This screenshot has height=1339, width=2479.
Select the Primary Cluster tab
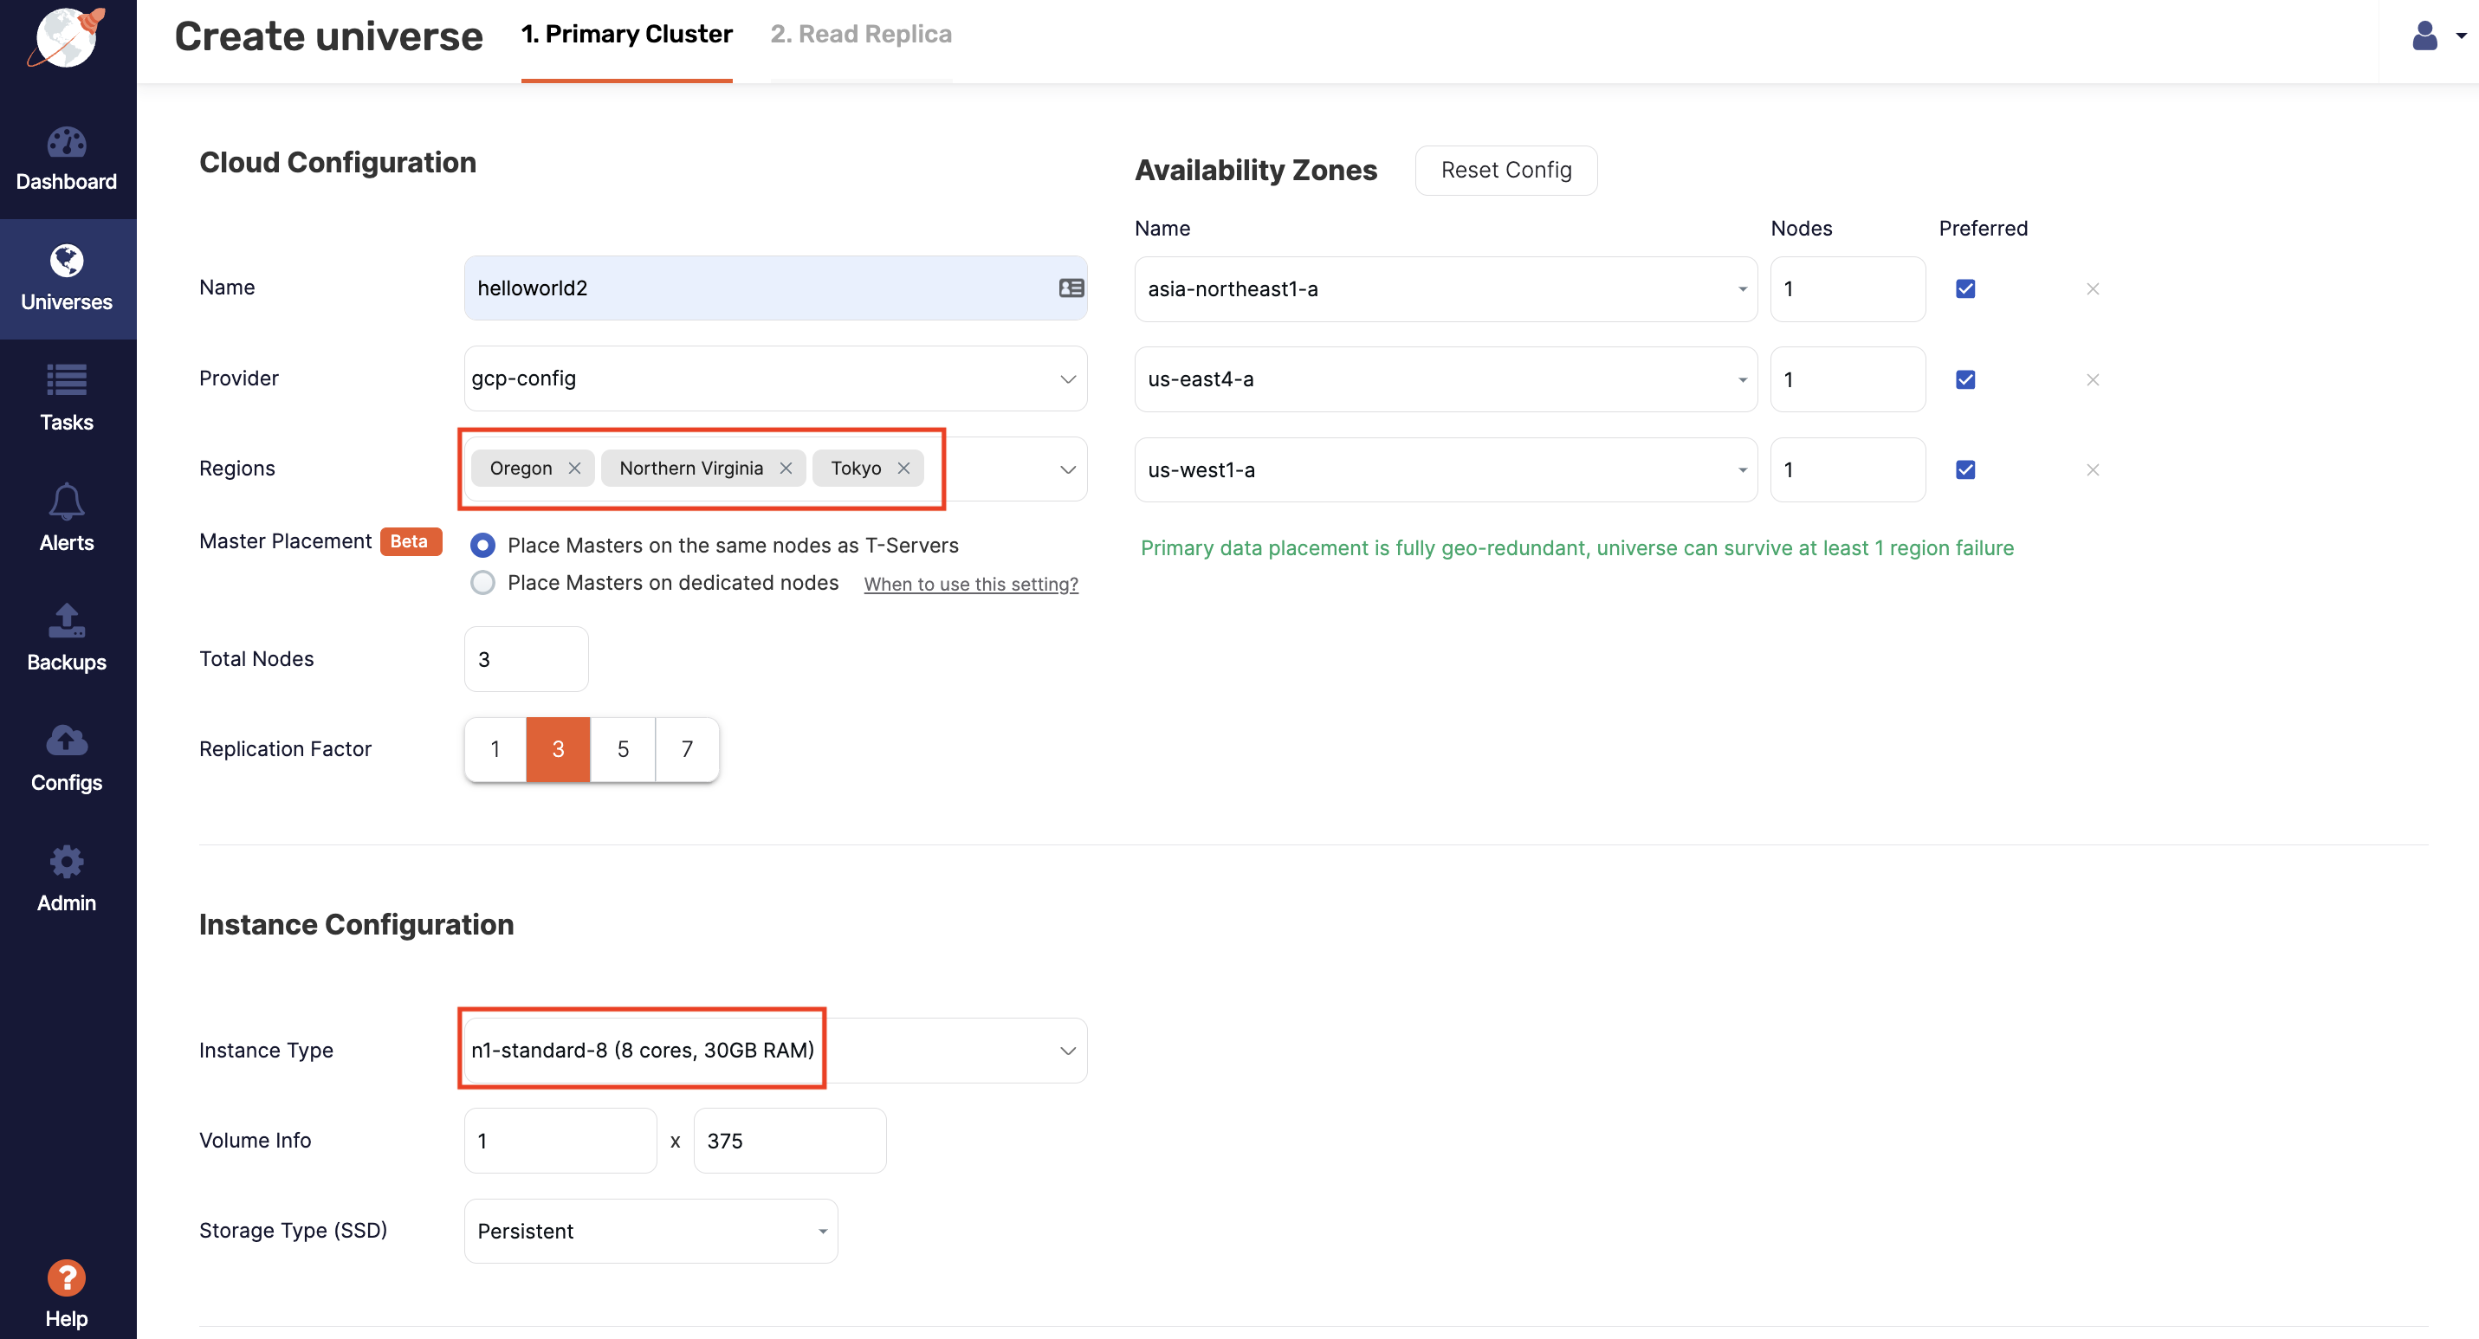pos(626,34)
